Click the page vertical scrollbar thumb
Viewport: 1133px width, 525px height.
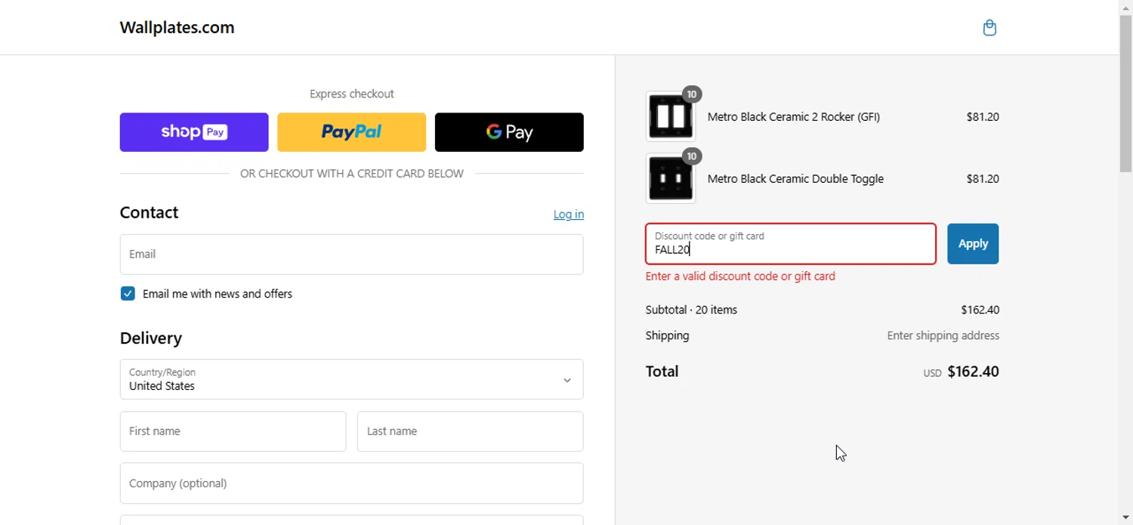pyautogui.click(x=1125, y=94)
